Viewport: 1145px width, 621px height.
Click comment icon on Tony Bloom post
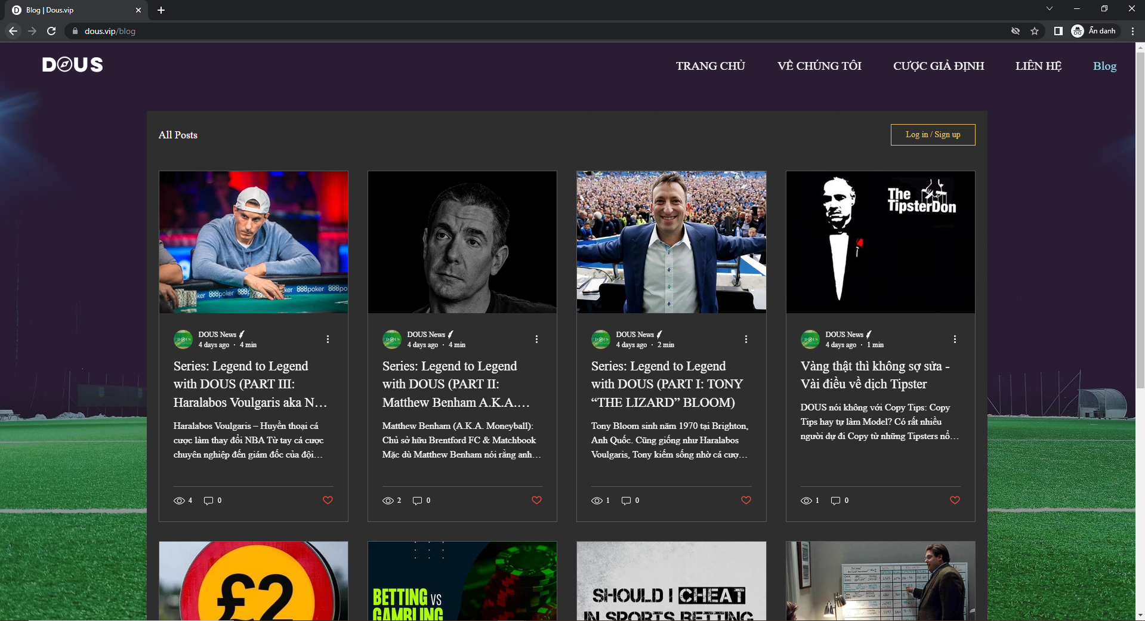[x=626, y=500]
